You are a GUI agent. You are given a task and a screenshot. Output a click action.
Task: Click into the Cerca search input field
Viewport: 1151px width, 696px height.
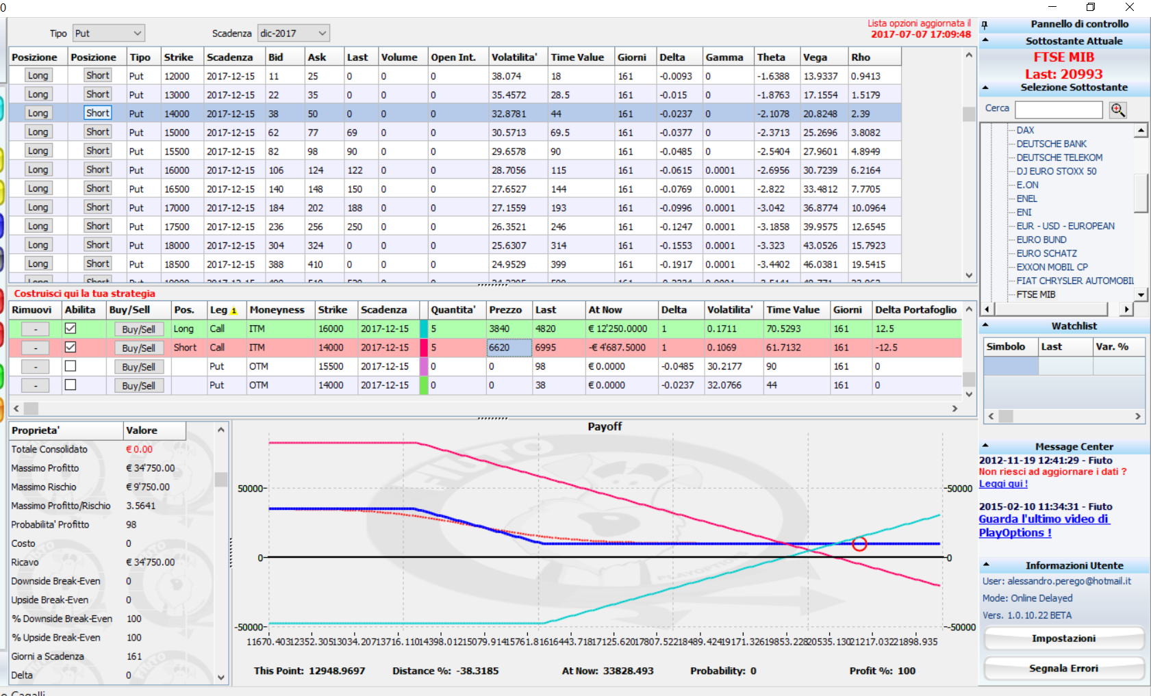click(x=1059, y=109)
